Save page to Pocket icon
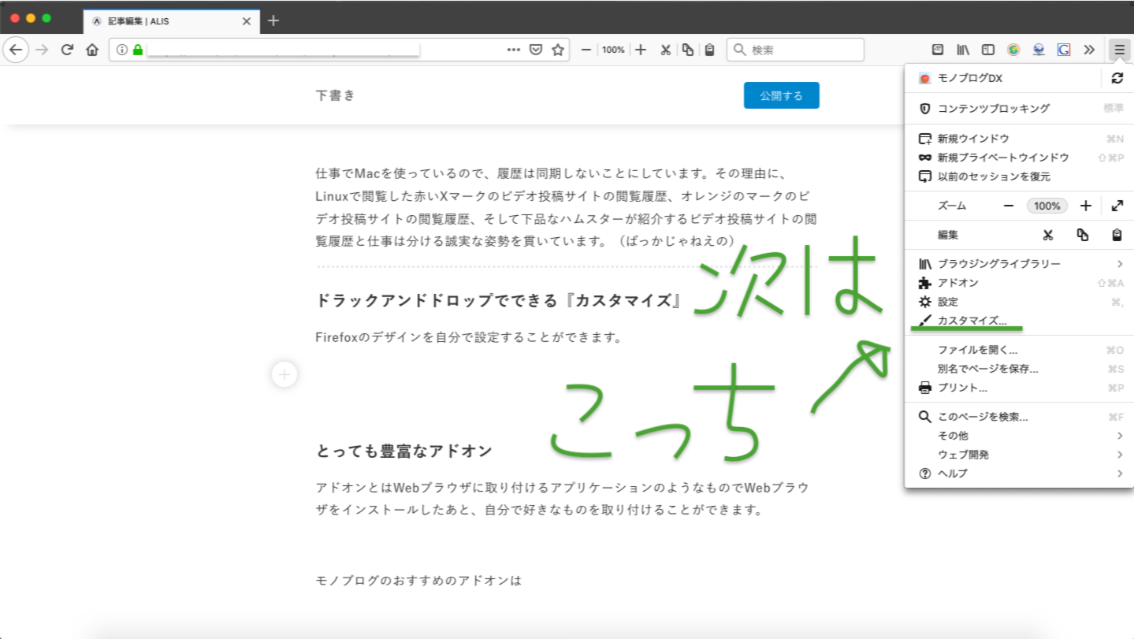 (x=536, y=50)
